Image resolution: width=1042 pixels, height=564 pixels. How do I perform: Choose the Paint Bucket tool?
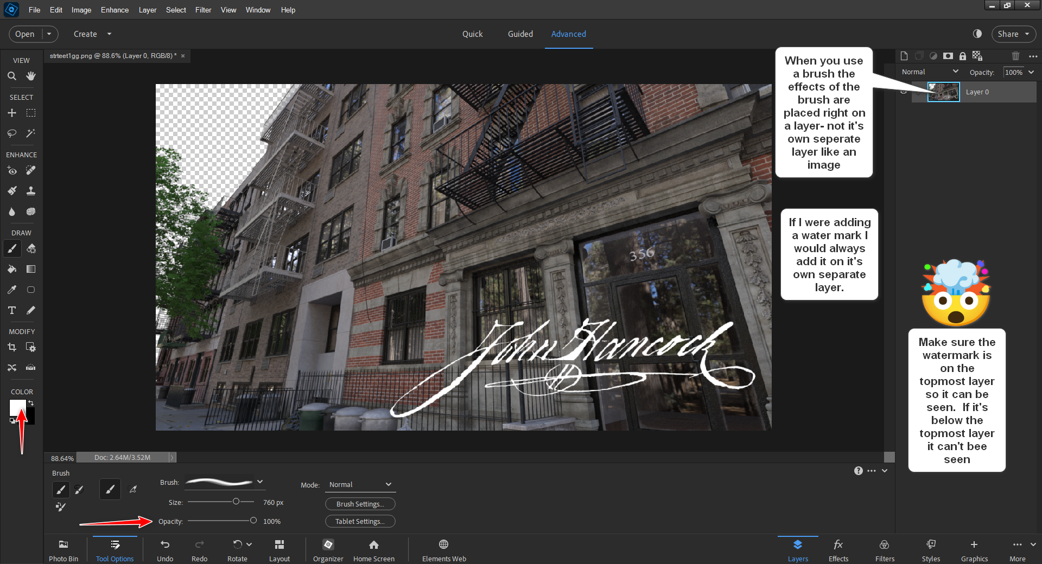[11, 269]
